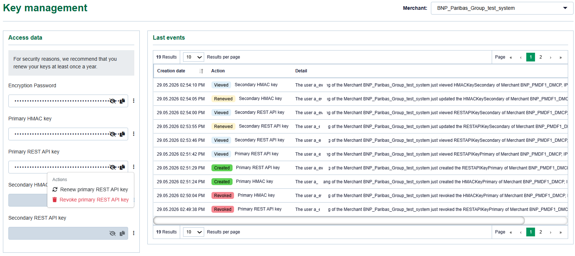The width and height of the screenshot is (575, 256).
Task: Open bottom results per page dropdown
Action: [193, 232]
